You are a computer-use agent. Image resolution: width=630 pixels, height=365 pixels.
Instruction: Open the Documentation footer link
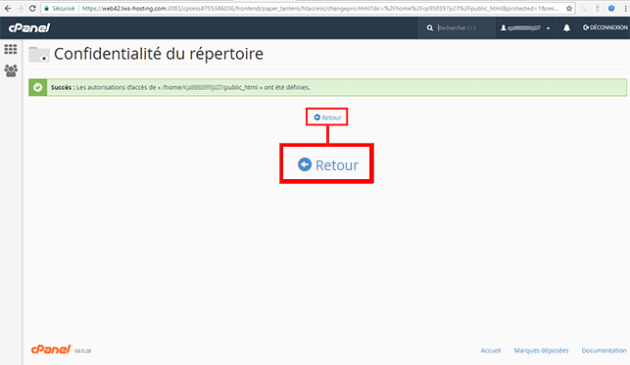click(x=604, y=350)
